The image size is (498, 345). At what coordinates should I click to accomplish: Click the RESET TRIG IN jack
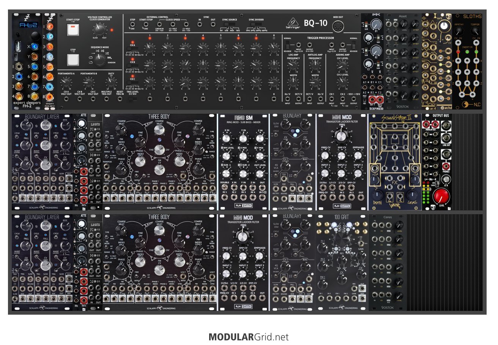120,99
